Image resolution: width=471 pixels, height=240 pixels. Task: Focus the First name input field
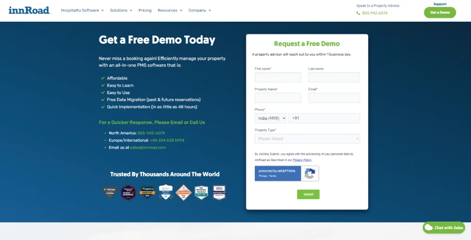[x=278, y=77]
